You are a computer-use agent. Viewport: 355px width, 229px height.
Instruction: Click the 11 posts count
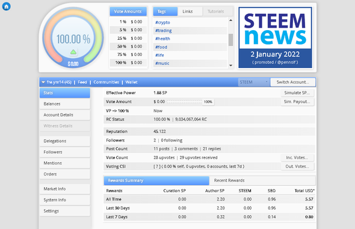click(161, 149)
